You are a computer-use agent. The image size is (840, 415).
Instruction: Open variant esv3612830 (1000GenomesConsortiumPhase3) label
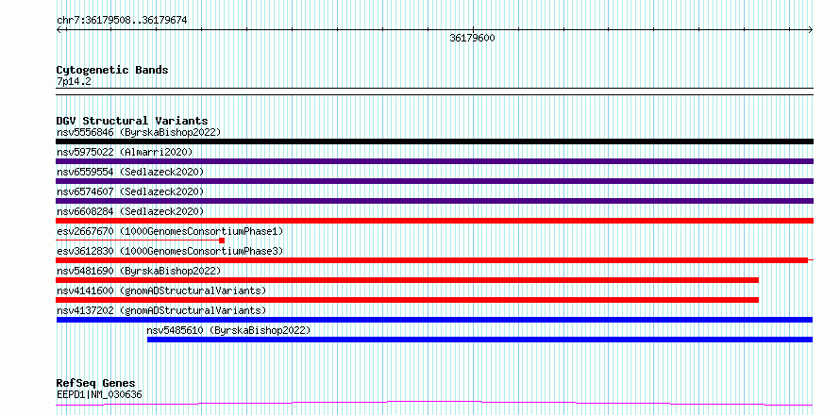click(x=170, y=251)
